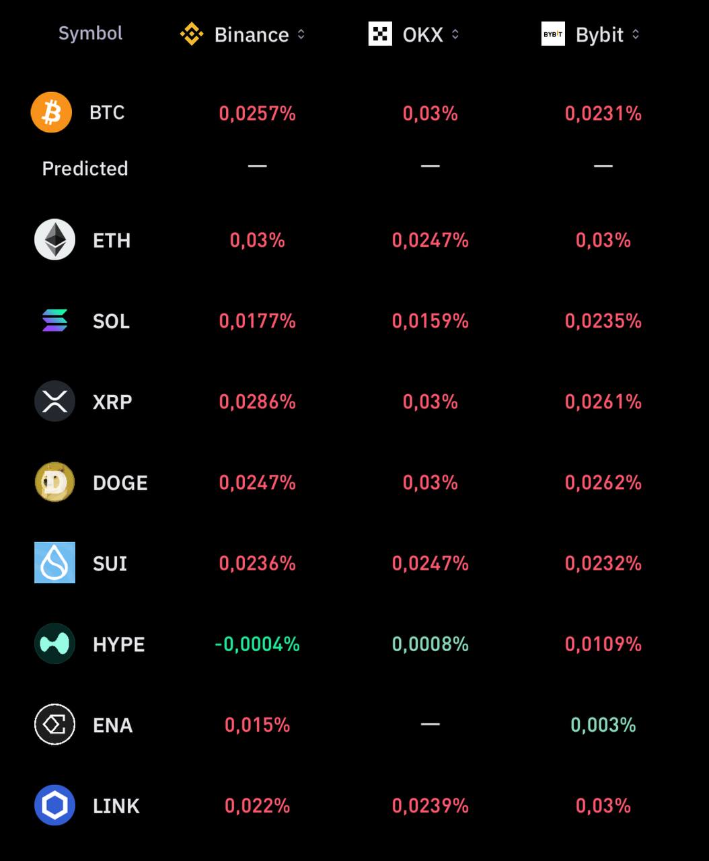
Task: Select the SUI droplet icon
Action: (54, 562)
